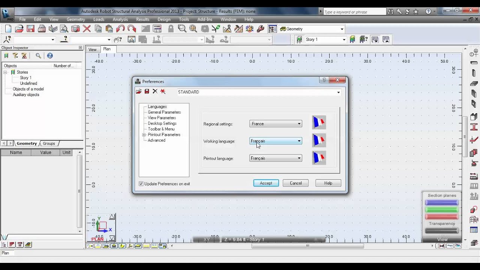Image resolution: width=480 pixels, height=270 pixels.
Task: Select Story 1 in Object Inspector
Action: point(25,78)
